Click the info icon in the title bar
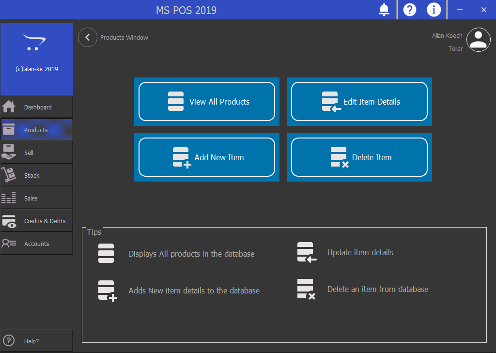The width and height of the screenshot is (496, 353). click(x=434, y=10)
